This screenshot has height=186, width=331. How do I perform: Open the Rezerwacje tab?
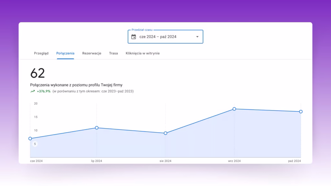(x=91, y=53)
